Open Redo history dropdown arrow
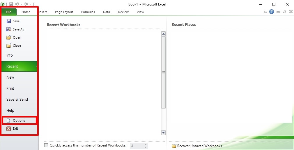Image resolution: width=294 pixels, height=150 pixels. point(31,4)
